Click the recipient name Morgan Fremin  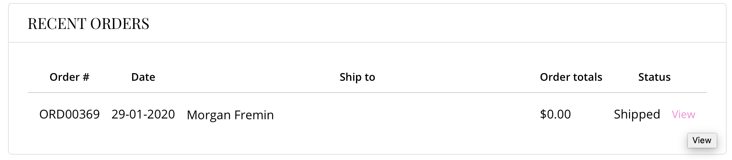[230, 115]
